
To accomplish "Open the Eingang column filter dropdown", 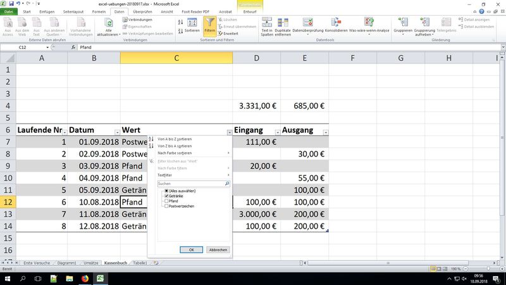I will pyautogui.click(x=276, y=132).
